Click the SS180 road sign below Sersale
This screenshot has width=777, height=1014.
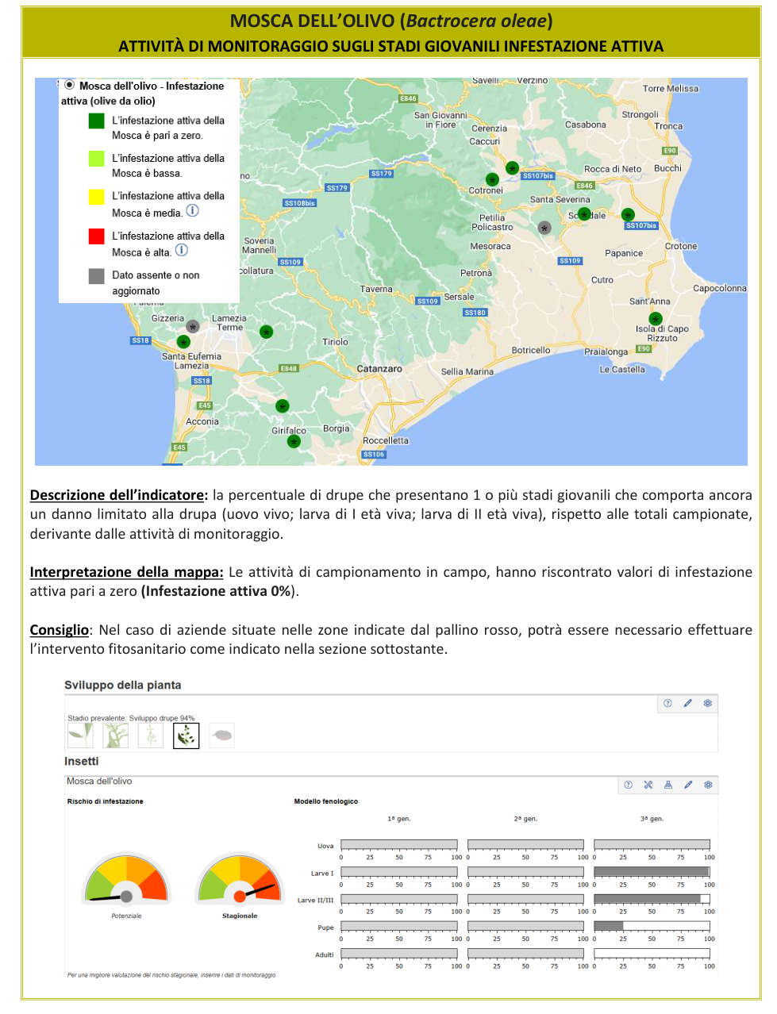475,313
